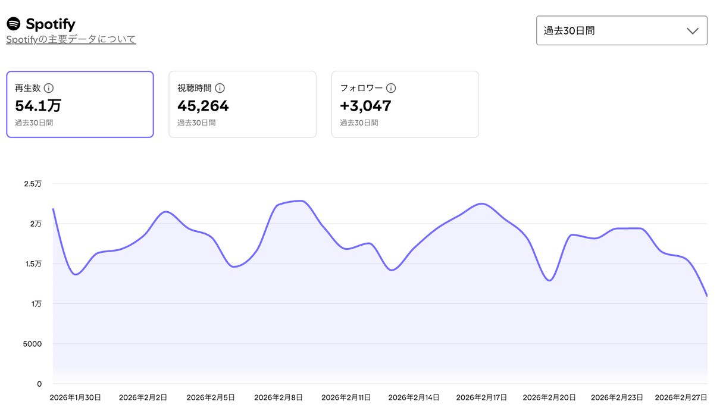Screen dimensions: 726x417
Task: Open info tooltip icon next to 再生数
Action: click(x=49, y=88)
